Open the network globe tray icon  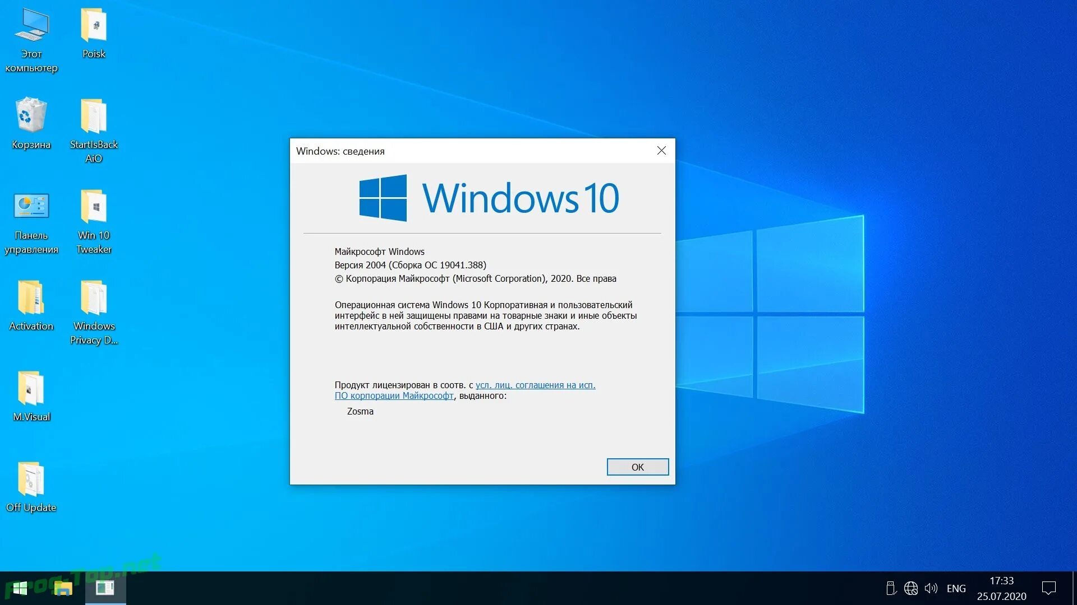(911, 588)
